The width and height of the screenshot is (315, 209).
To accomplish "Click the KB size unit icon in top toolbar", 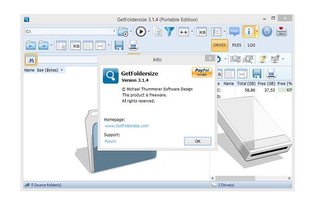I will coord(202,31).
